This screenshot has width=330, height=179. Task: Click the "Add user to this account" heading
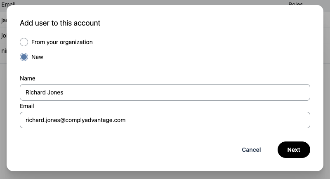pyautogui.click(x=60, y=23)
